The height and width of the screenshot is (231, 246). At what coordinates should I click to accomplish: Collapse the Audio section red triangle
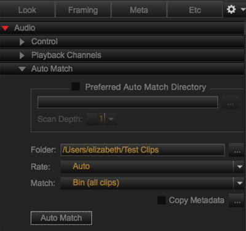5,28
